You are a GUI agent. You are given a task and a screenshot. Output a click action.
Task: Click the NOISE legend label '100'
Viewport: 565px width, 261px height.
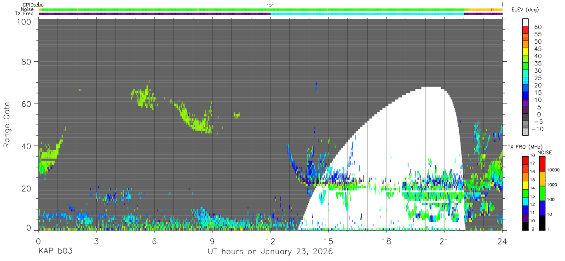click(550, 199)
